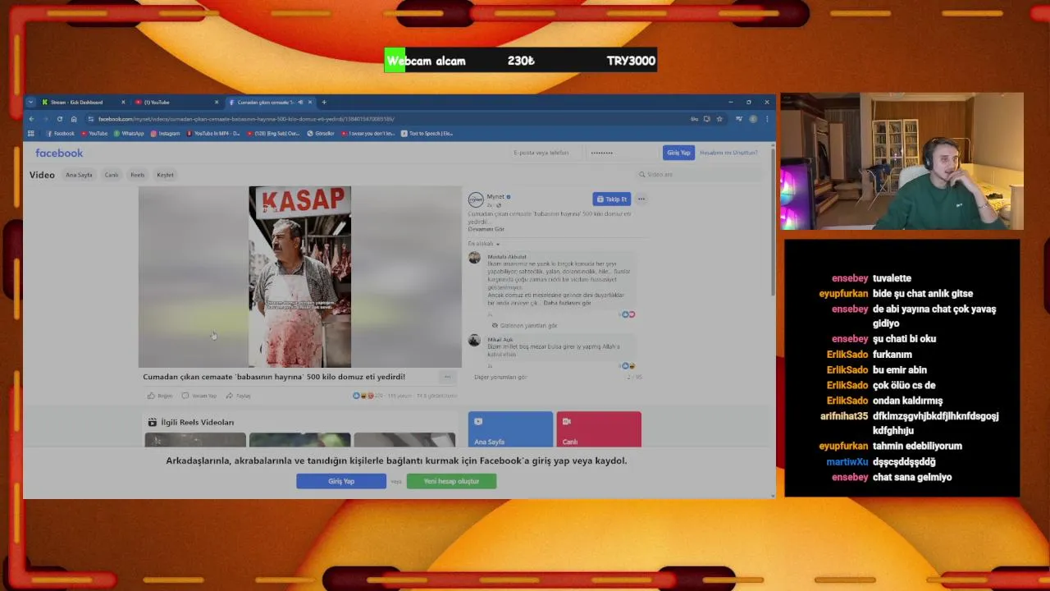
Task: Close the Kick Dashboard tab
Action: pyautogui.click(x=123, y=103)
